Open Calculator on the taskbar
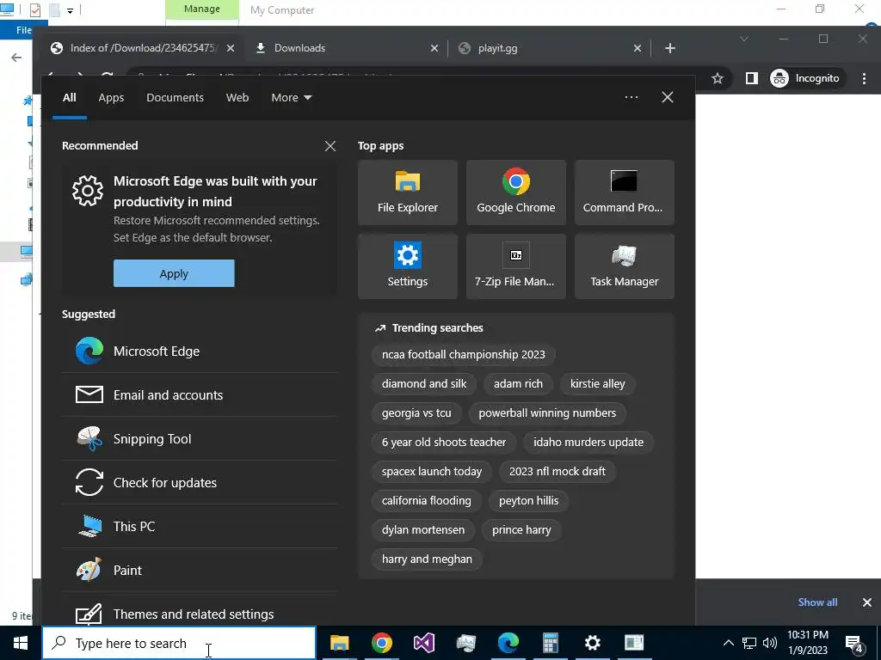Screen dimensions: 881x660 point(550,643)
